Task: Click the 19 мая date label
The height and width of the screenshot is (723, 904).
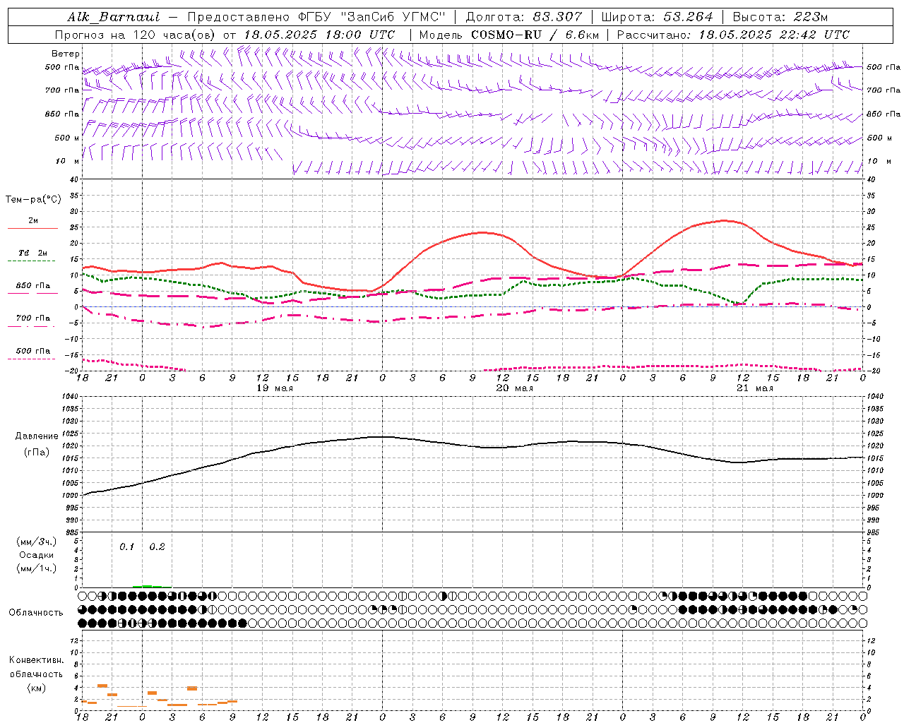Action: [274, 388]
